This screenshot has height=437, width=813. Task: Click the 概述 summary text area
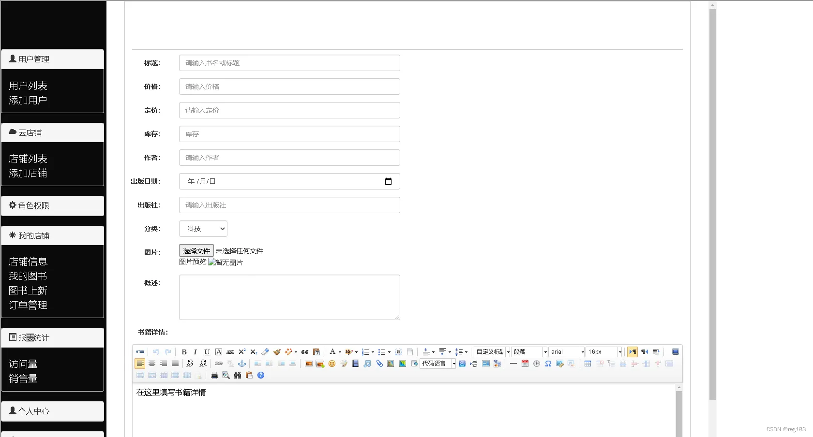point(289,297)
